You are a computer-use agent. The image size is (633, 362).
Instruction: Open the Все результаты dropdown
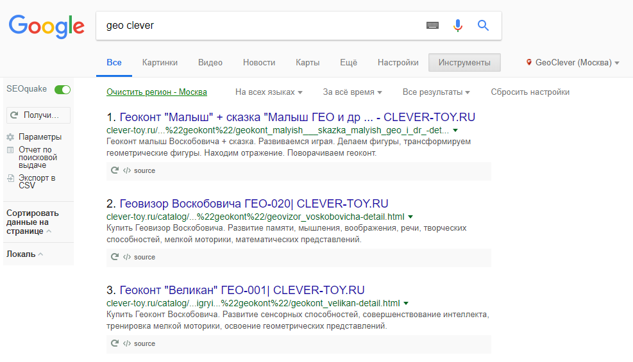436,92
